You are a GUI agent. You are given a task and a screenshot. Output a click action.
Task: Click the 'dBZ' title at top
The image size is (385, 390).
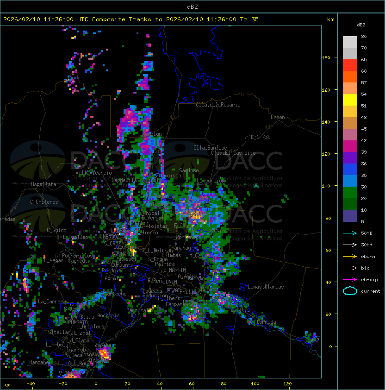click(192, 6)
